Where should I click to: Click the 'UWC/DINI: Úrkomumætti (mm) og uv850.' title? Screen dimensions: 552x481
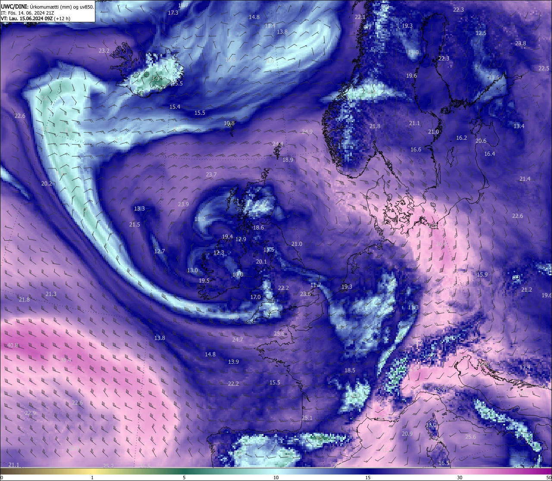(x=47, y=6)
